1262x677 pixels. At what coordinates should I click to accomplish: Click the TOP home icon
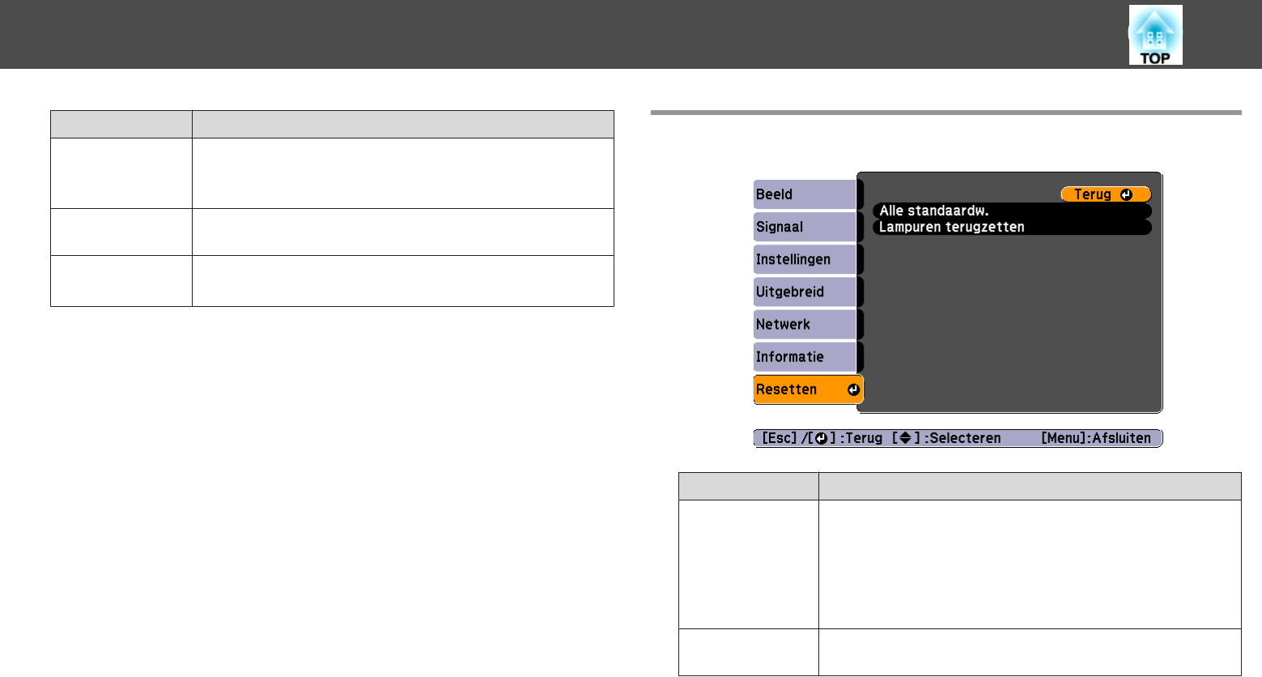click(1155, 35)
